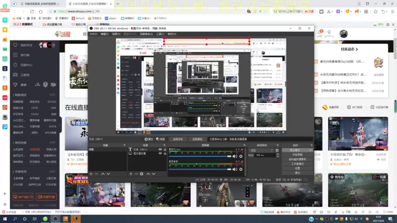Open the OBS View menu
397x223 pixels.
[116, 34]
